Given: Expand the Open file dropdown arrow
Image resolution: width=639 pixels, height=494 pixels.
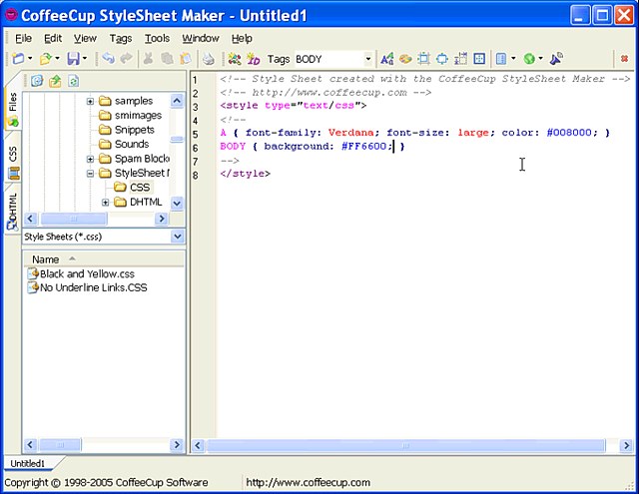Looking at the screenshot, I should 58,59.
